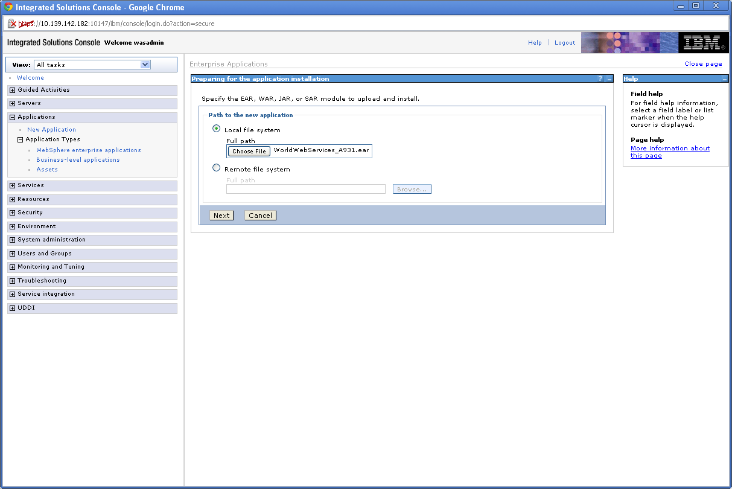Expand Service integration section

(12, 294)
